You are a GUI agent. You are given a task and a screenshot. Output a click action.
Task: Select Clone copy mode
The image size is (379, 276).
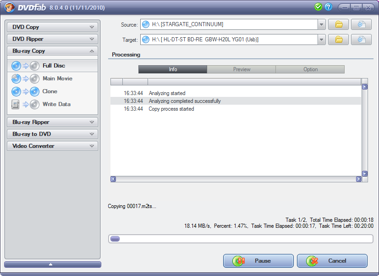[x=52, y=91]
